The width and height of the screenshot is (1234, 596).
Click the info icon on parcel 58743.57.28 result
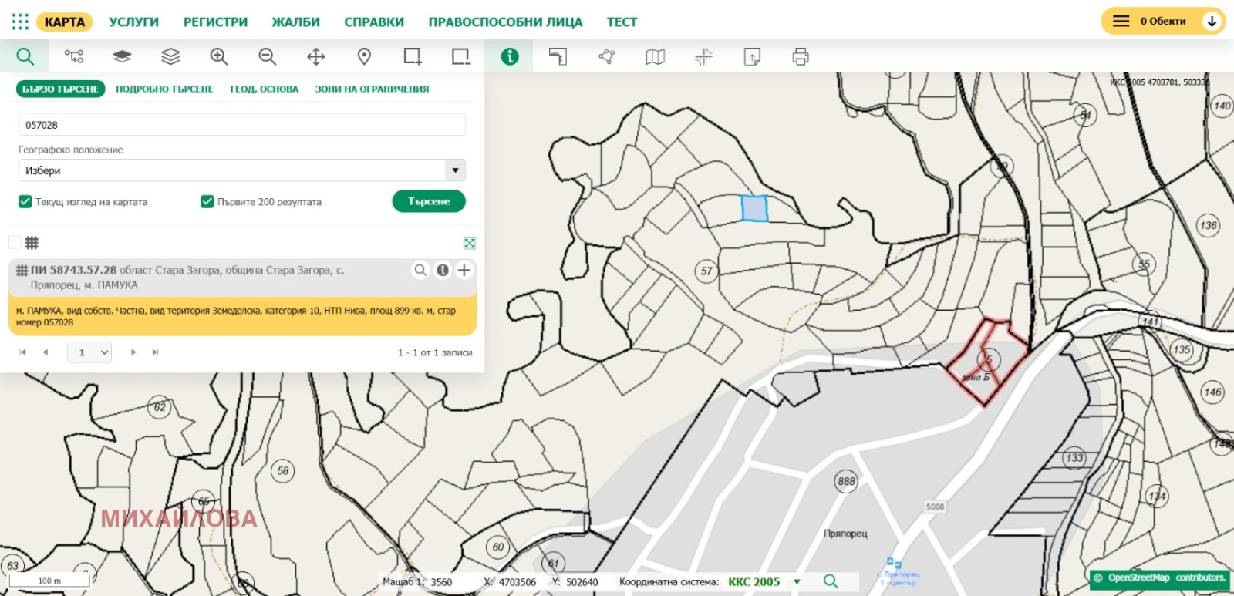click(x=443, y=270)
